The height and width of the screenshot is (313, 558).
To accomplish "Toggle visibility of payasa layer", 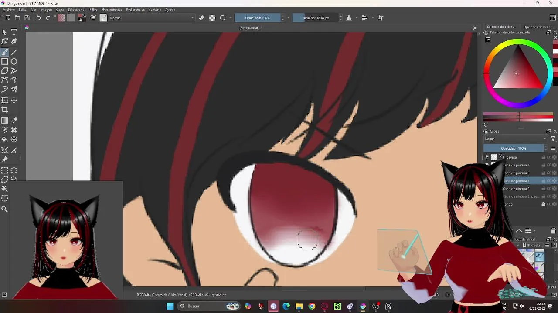I will coord(487,157).
